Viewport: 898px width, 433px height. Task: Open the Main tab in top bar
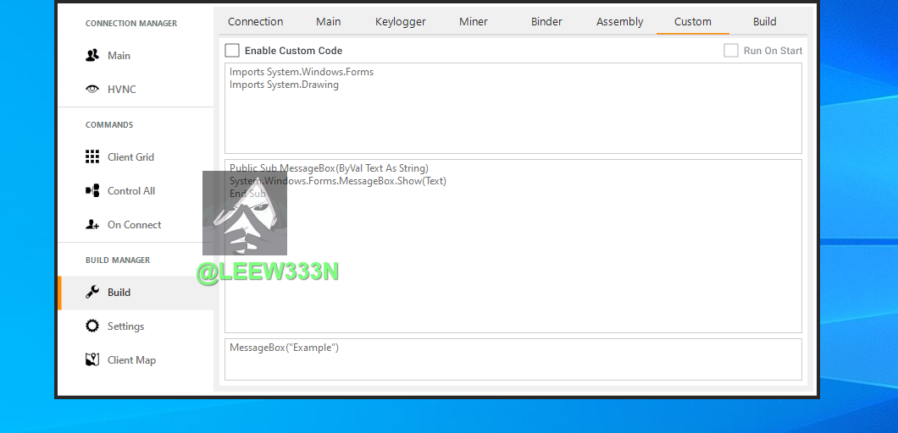click(x=329, y=22)
